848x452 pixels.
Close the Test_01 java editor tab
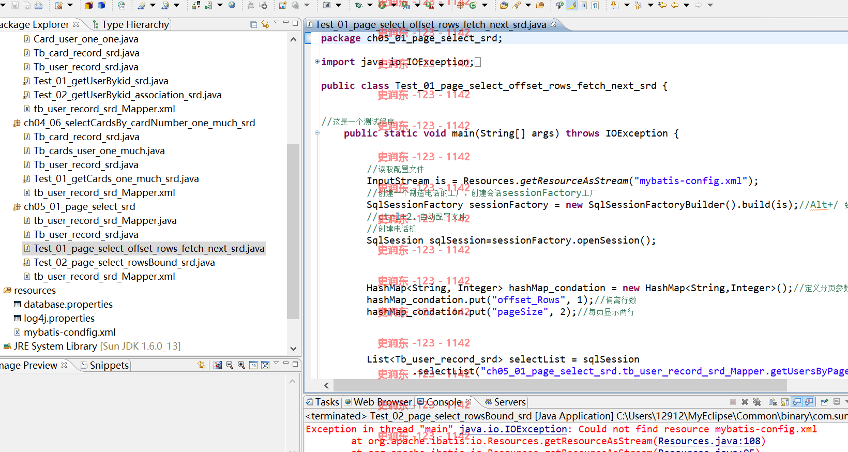click(x=553, y=24)
